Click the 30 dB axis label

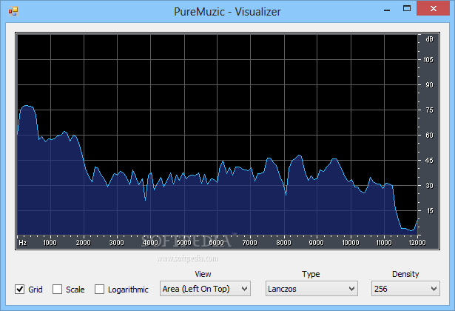click(429, 186)
